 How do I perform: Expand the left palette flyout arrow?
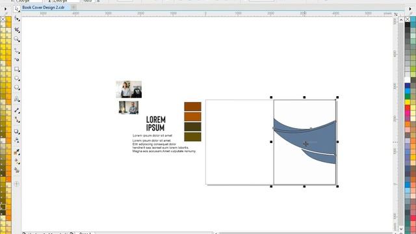[5, 9]
